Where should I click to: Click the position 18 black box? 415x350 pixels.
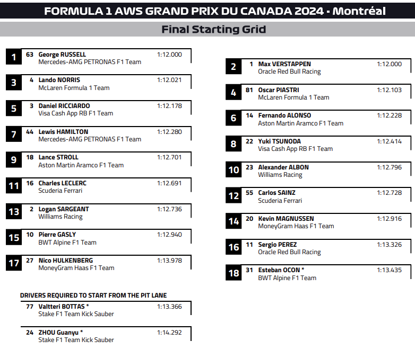[x=234, y=273]
